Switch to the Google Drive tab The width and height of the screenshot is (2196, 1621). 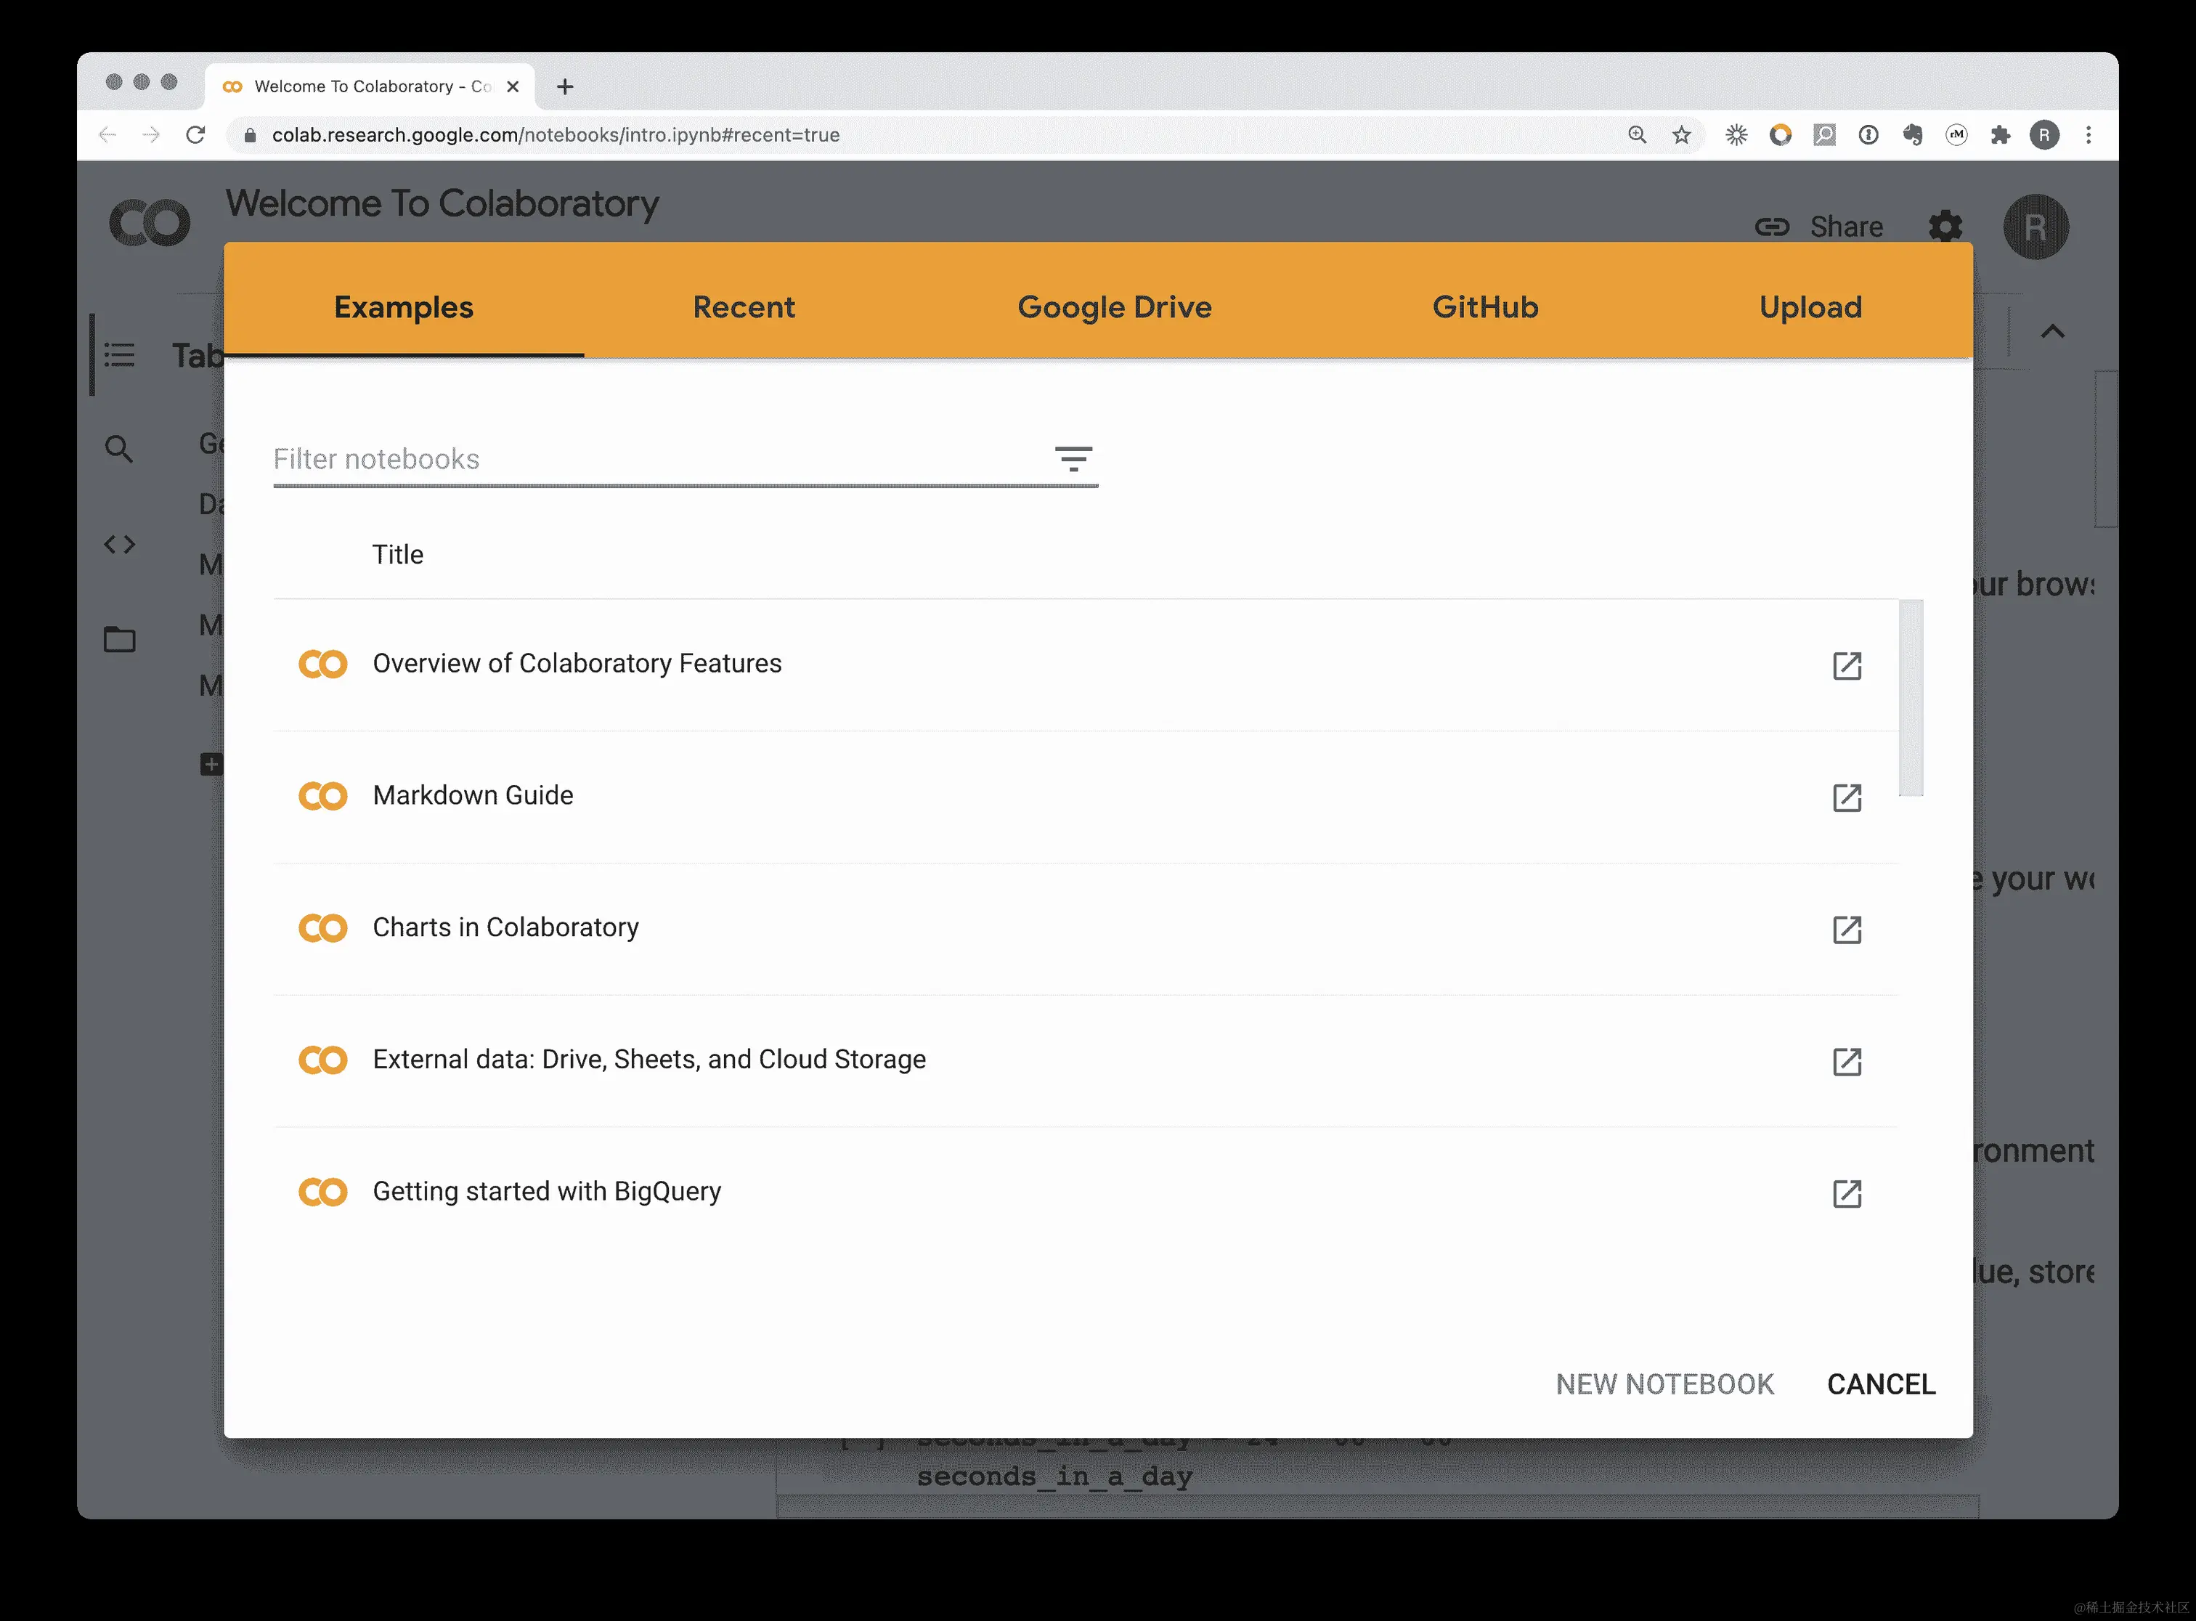pos(1114,307)
